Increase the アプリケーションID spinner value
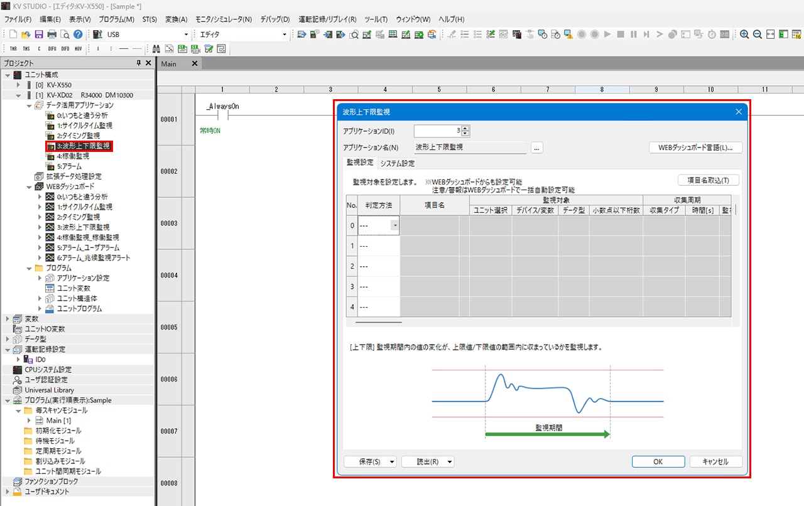This screenshot has width=804, height=506. pyautogui.click(x=465, y=127)
